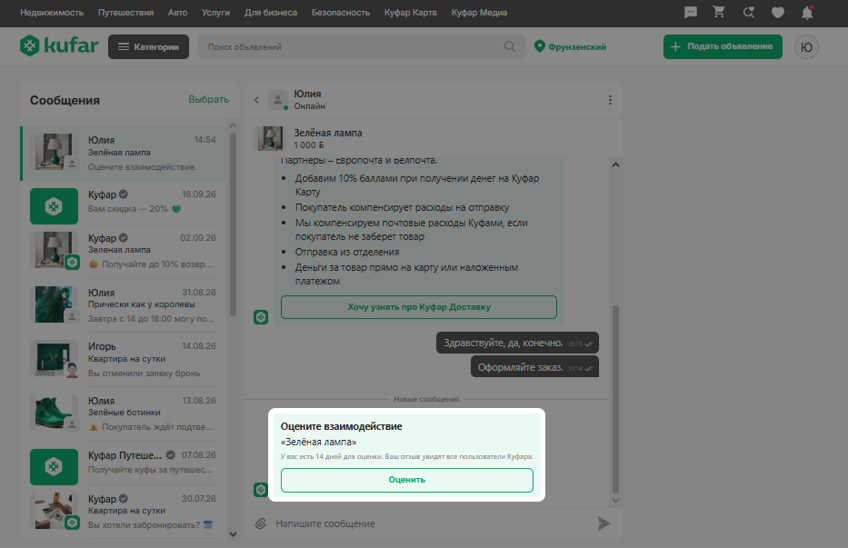Click the Оценить button

pyautogui.click(x=406, y=480)
